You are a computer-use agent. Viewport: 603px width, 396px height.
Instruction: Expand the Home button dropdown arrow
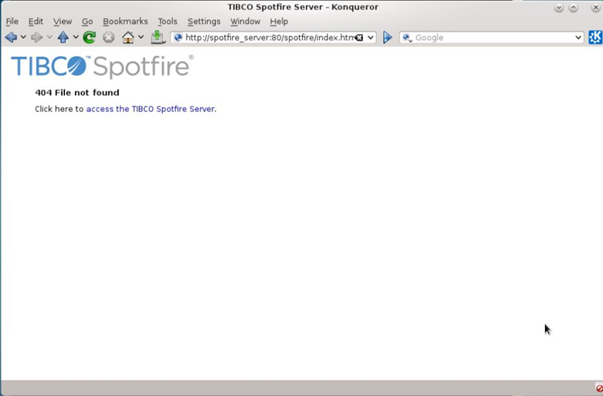(x=141, y=37)
